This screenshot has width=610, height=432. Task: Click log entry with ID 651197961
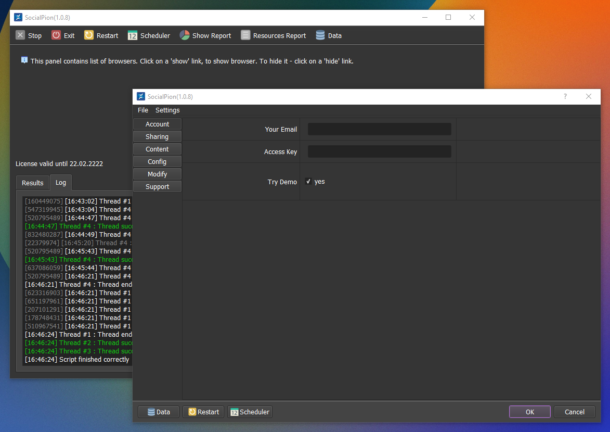click(x=78, y=301)
